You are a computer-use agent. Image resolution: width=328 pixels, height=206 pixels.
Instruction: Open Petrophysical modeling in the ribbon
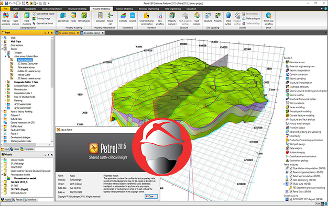tap(84, 17)
